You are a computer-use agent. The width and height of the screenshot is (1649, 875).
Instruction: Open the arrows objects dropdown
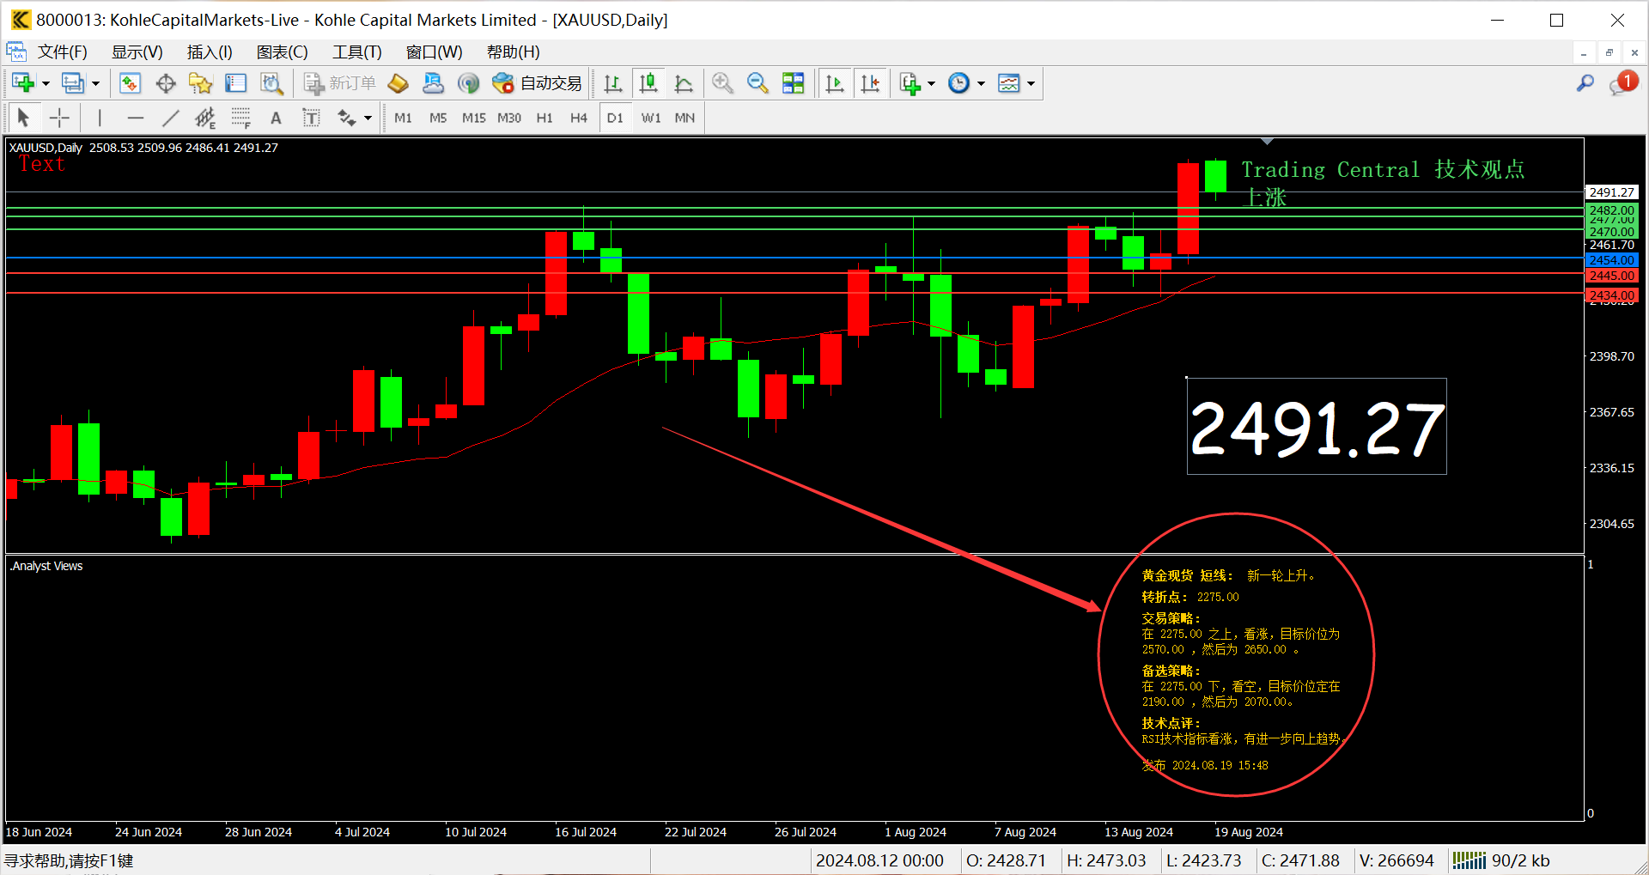[x=368, y=118]
